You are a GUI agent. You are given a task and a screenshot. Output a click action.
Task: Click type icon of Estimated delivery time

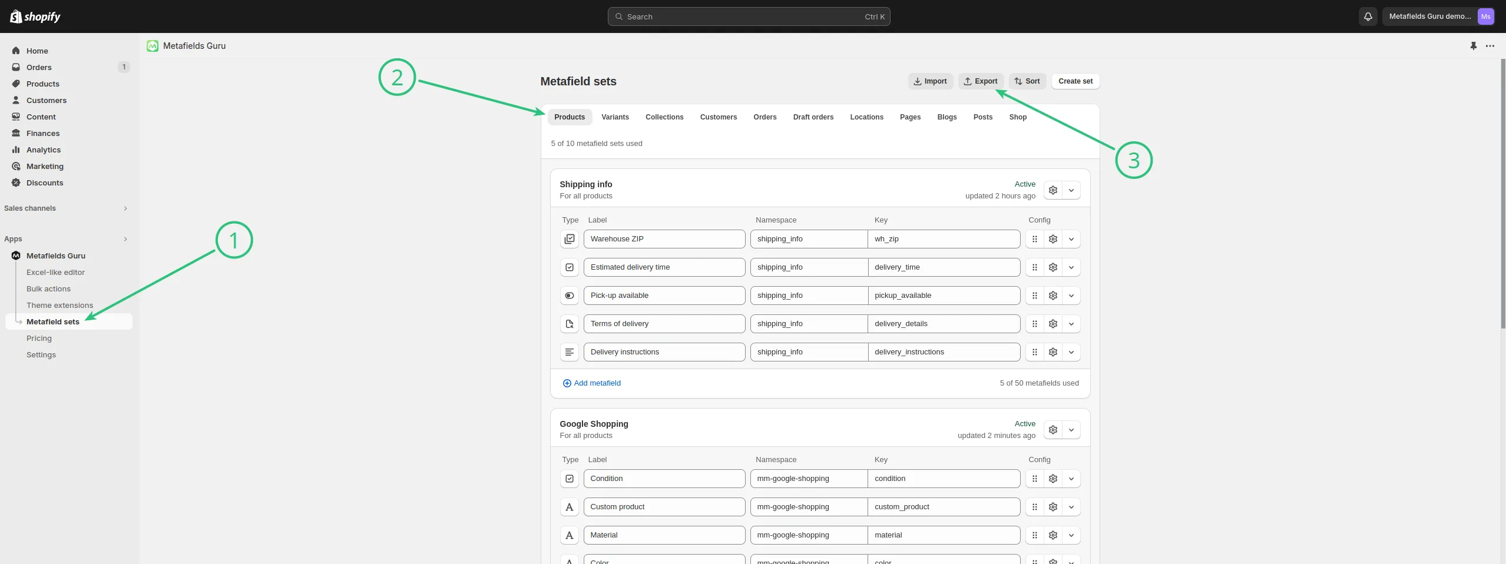pos(569,267)
